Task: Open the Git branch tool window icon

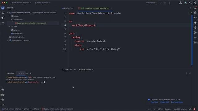Action: coord(2,105)
